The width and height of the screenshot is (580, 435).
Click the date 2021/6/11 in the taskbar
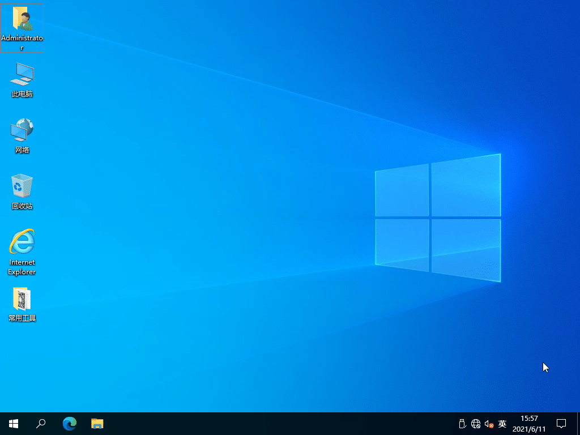528,428
